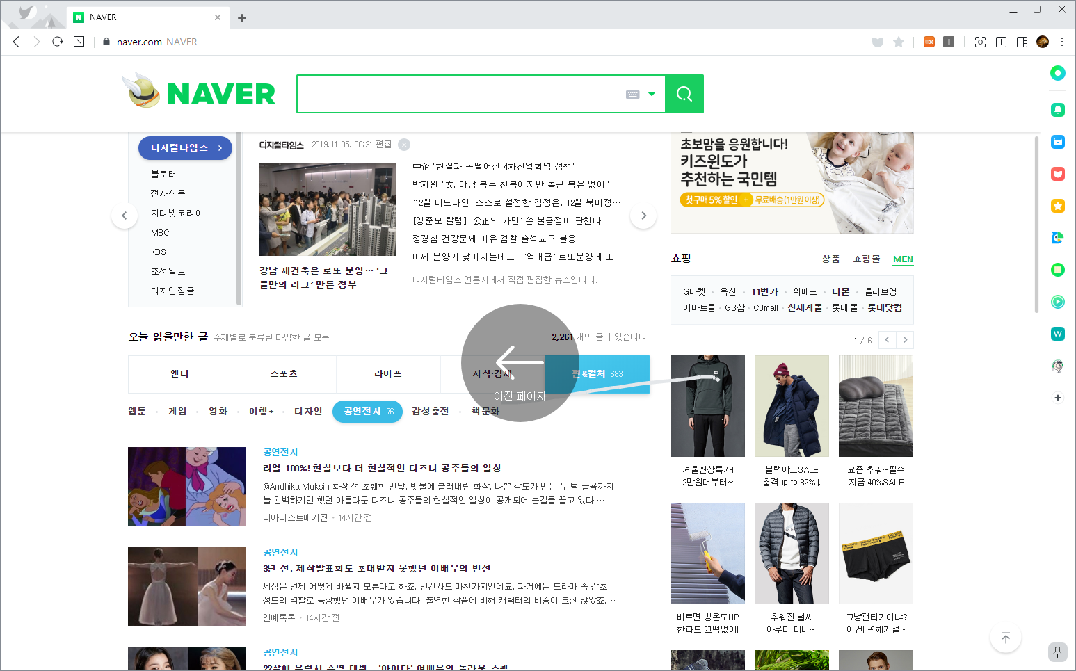Click the green search magnifier button

(x=684, y=94)
